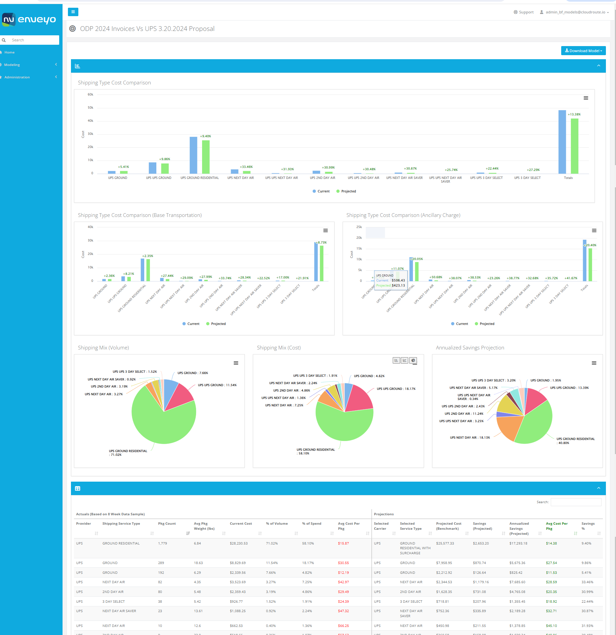This screenshot has height=635, width=616.
Task: Click the $28,230.53 current cost cell
Action: [238, 543]
